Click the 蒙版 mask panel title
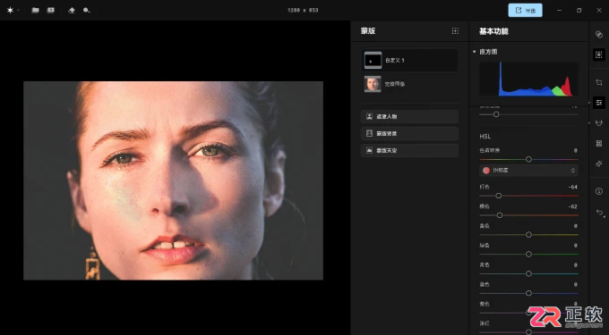609x335 pixels. [x=368, y=31]
